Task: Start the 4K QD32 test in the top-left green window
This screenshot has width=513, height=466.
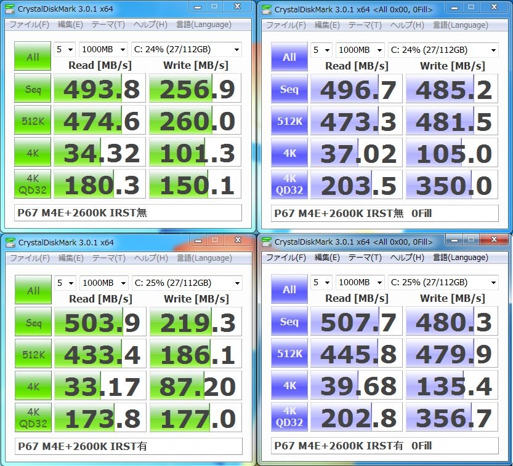Action: click(x=33, y=184)
